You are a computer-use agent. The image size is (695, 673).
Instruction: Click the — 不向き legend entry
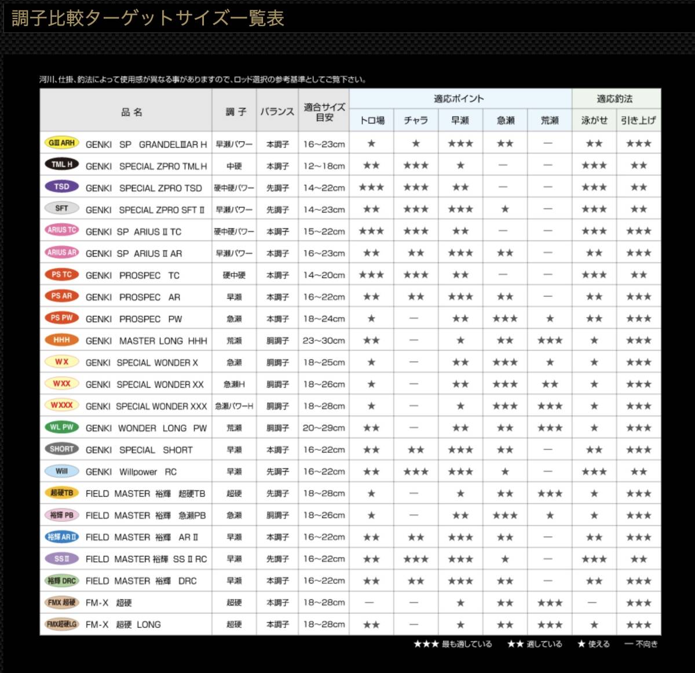(641, 644)
